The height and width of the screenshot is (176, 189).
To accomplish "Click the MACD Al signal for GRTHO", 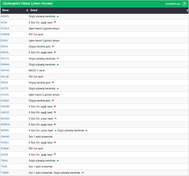I will point(37,71).
